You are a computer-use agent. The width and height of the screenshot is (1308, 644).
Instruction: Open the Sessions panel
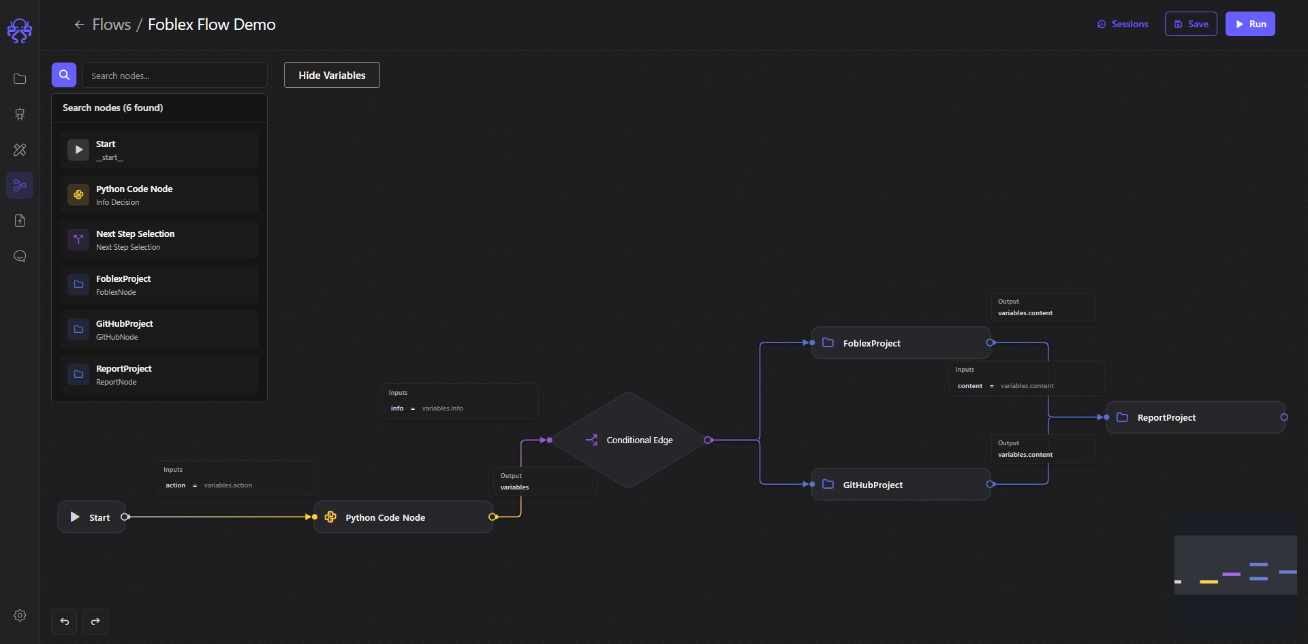[1122, 24]
